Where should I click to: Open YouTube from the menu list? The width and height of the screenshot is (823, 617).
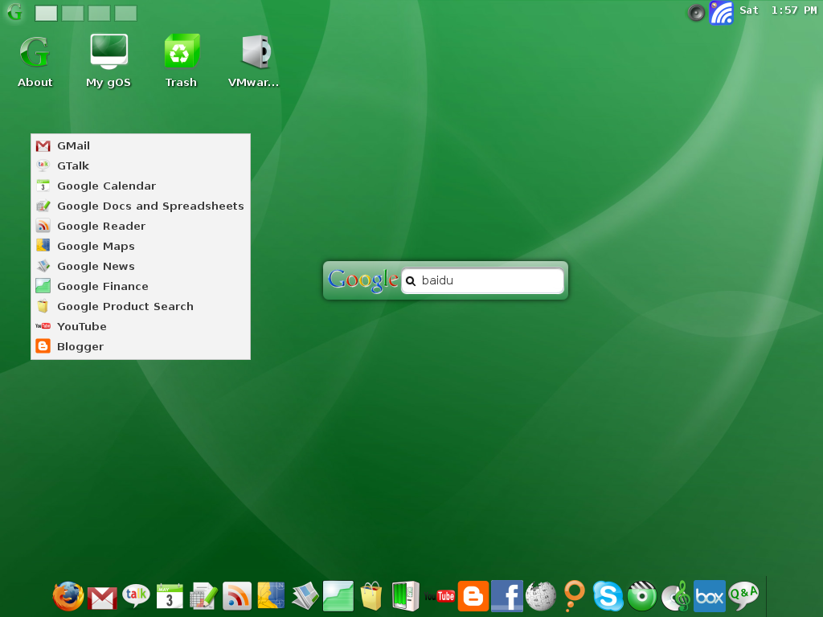tap(81, 326)
